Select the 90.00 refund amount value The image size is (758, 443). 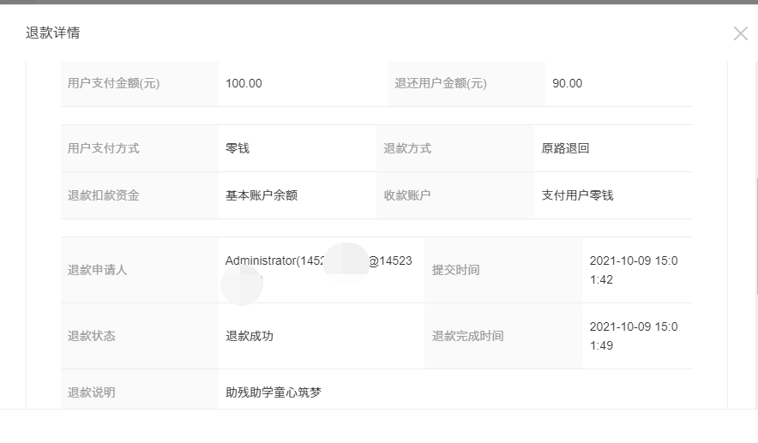pos(568,83)
